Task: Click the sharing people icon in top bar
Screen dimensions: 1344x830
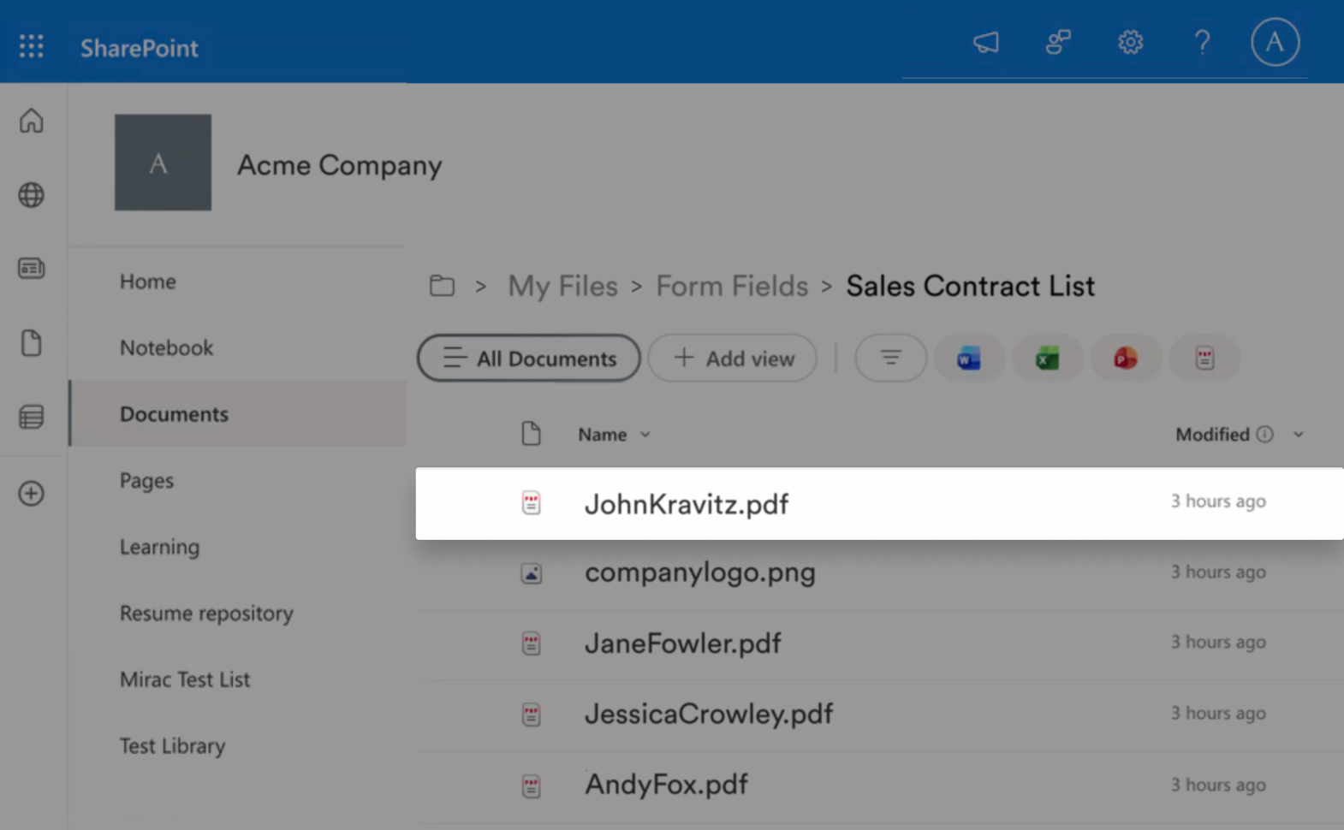Action: pos(1058,41)
